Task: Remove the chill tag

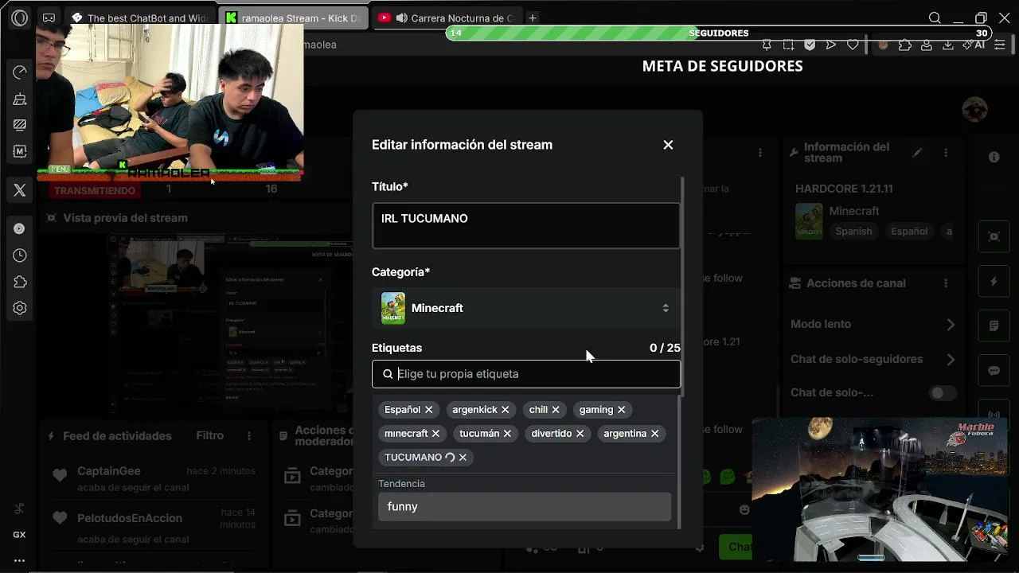Action: coord(556,410)
